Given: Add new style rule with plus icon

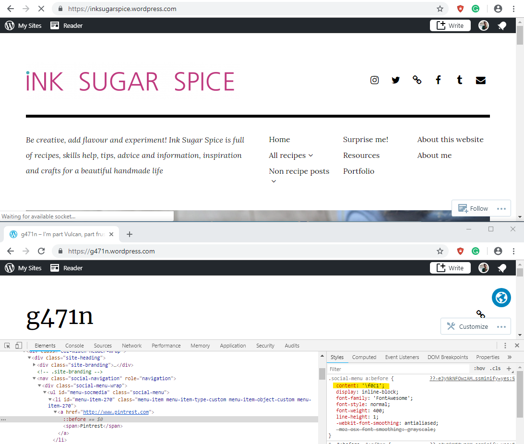Looking at the screenshot, I should [509, 369].
